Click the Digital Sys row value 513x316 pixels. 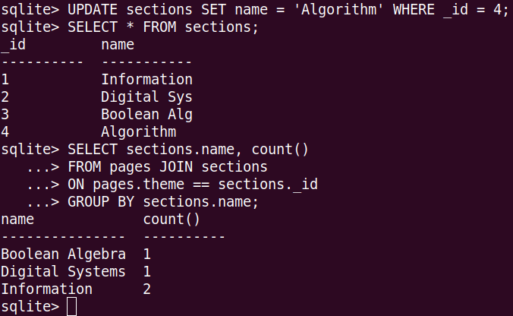146,96
